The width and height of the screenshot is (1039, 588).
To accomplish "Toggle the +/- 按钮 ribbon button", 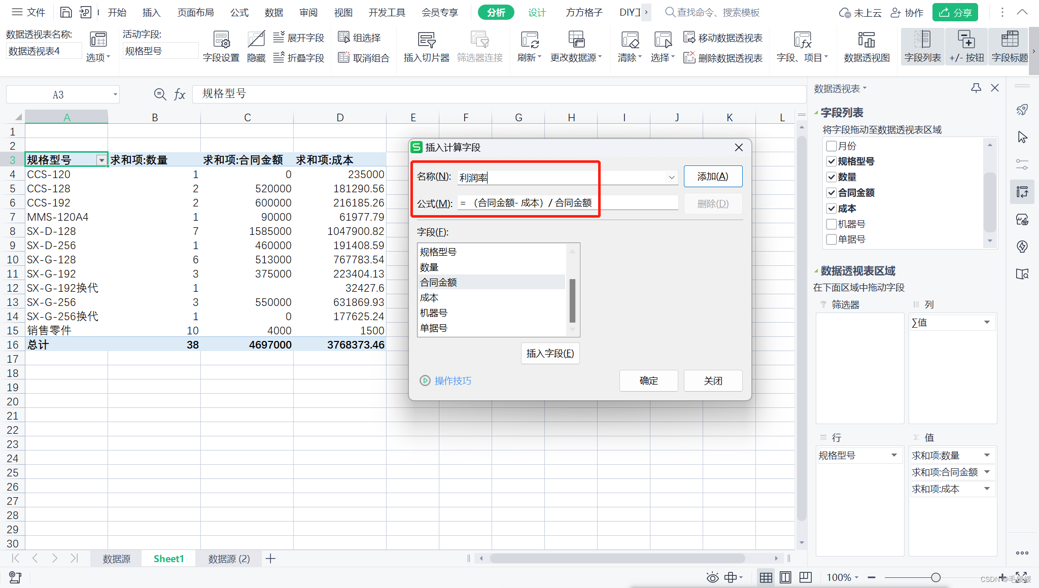I will click(x=966, y=47).
